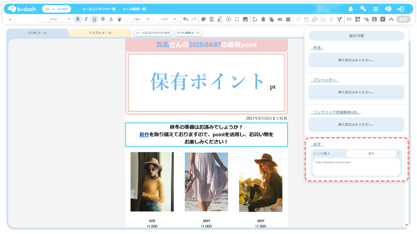
Task: Collapse the リンク挿入 section chevron
Action: pyautogui.click(x=398, y=153)
